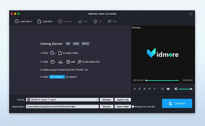Open the 3D cube tool
The height and width of the screenshot is (126, 205).
tap(95, 21)
